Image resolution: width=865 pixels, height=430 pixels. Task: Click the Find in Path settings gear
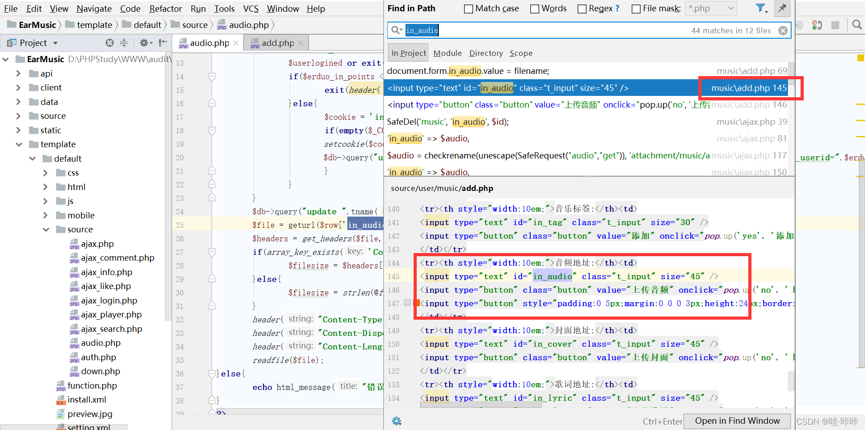396,421
